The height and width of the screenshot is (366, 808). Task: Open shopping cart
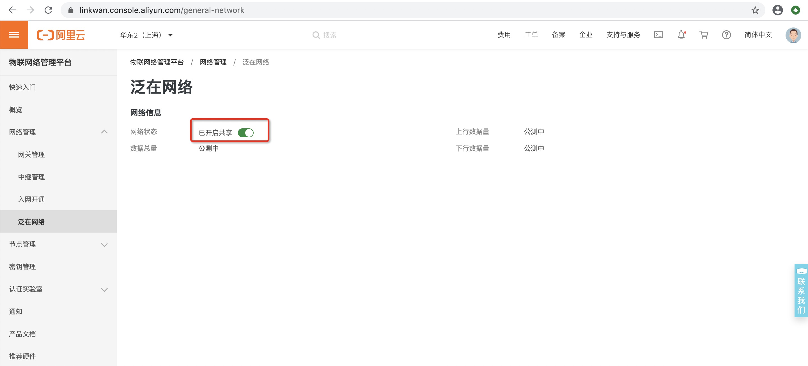(x=704, y=35)
